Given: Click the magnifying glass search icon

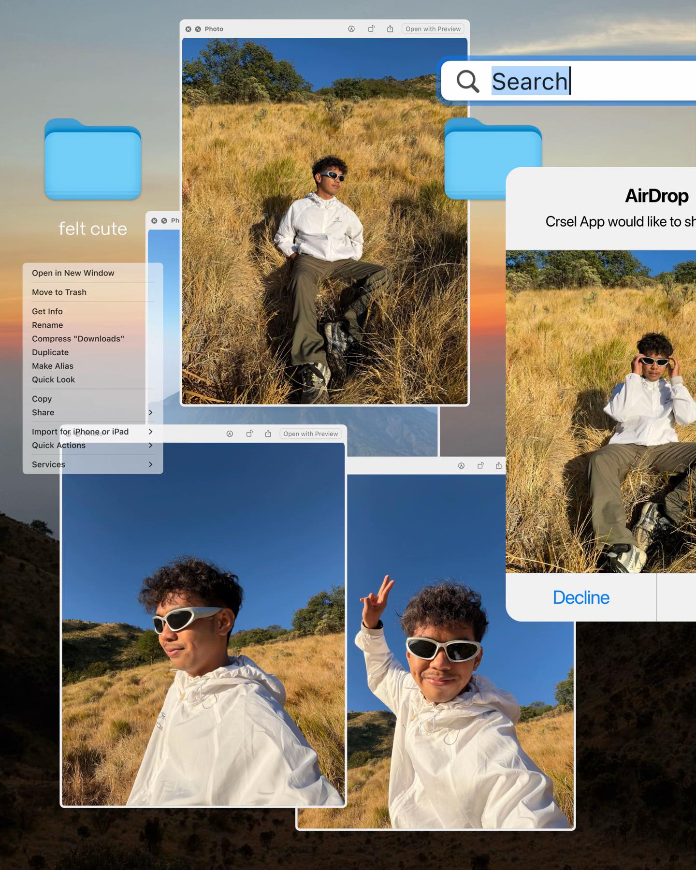Looking at the screenshot, I should pyautogui.click(x=467, y=81).
